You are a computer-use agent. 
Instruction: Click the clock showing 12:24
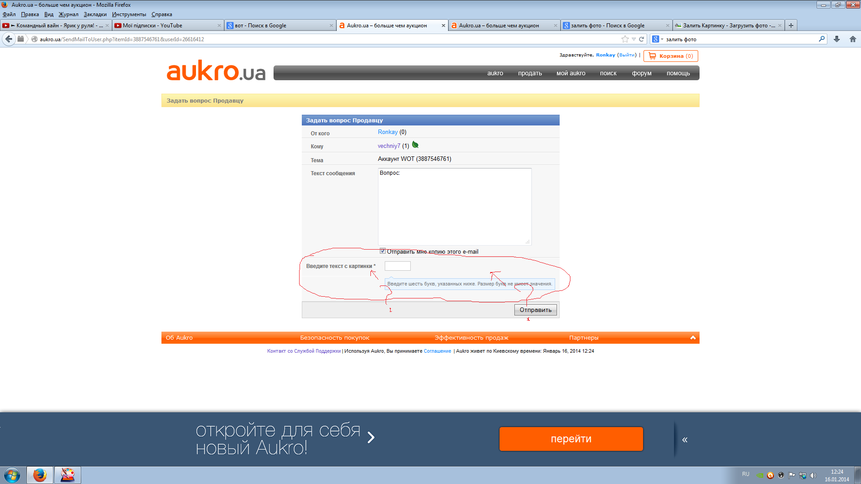point(837,472)
